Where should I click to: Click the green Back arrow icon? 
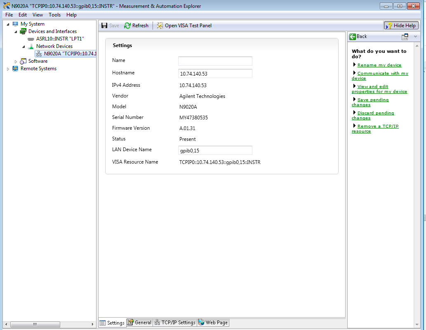click(x=352, y=37)
